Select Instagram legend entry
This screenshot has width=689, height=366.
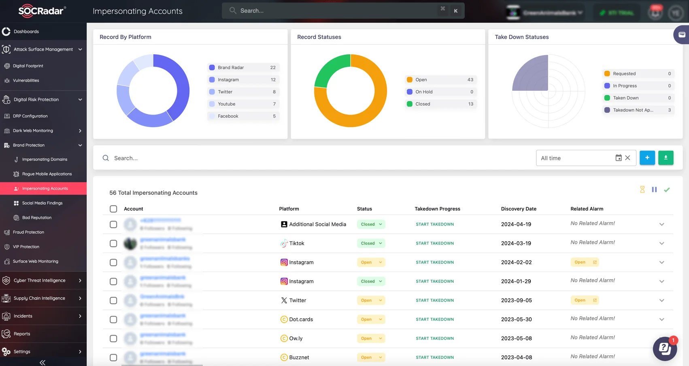pyautogui.click(x=243, y=80)
